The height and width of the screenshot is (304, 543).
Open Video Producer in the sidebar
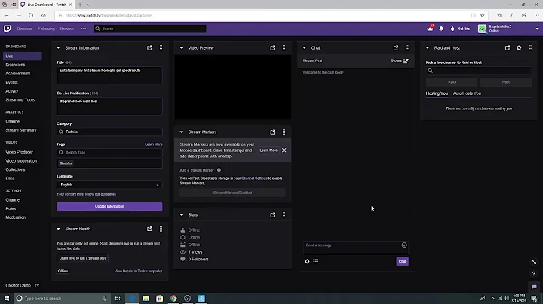[x=19, y=152]
